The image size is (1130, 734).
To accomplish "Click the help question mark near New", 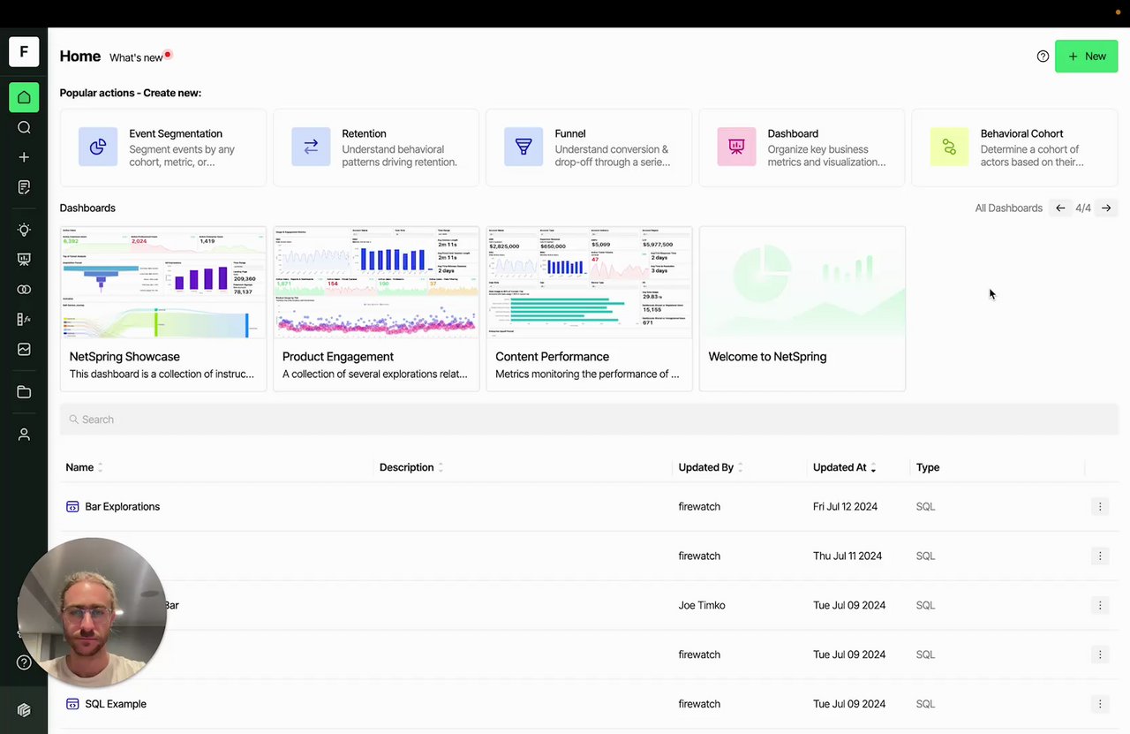I will tap(1043, 57).
